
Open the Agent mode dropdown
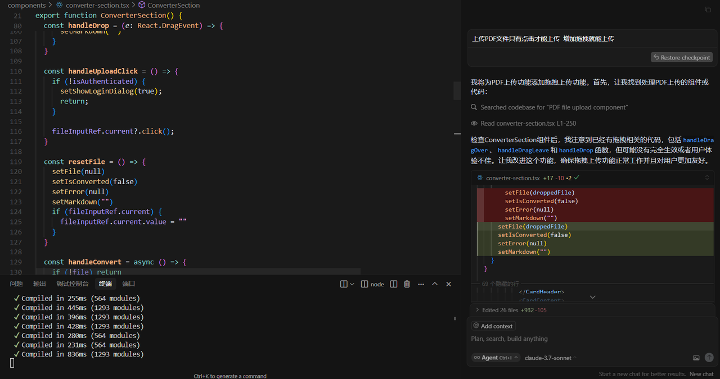pos(496,358)
